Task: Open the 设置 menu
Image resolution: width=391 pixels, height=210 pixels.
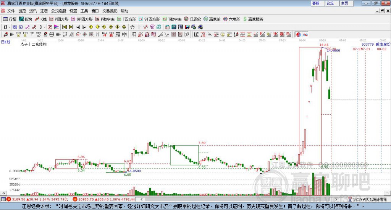Action: point(73,11)
